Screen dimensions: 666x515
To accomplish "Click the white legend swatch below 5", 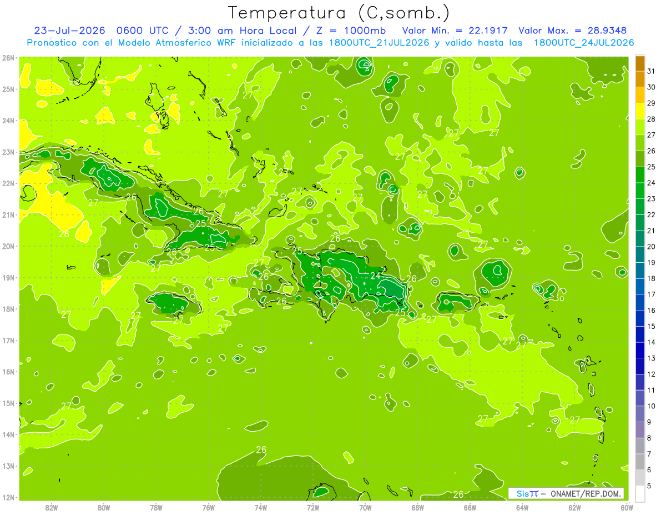I will (640, 493).
